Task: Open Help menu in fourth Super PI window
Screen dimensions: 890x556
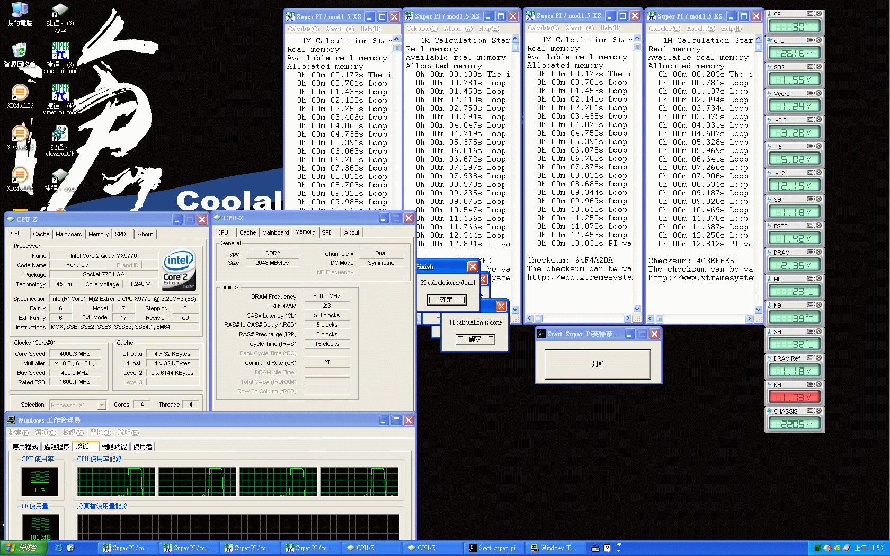Action: (x=731, y=29)
